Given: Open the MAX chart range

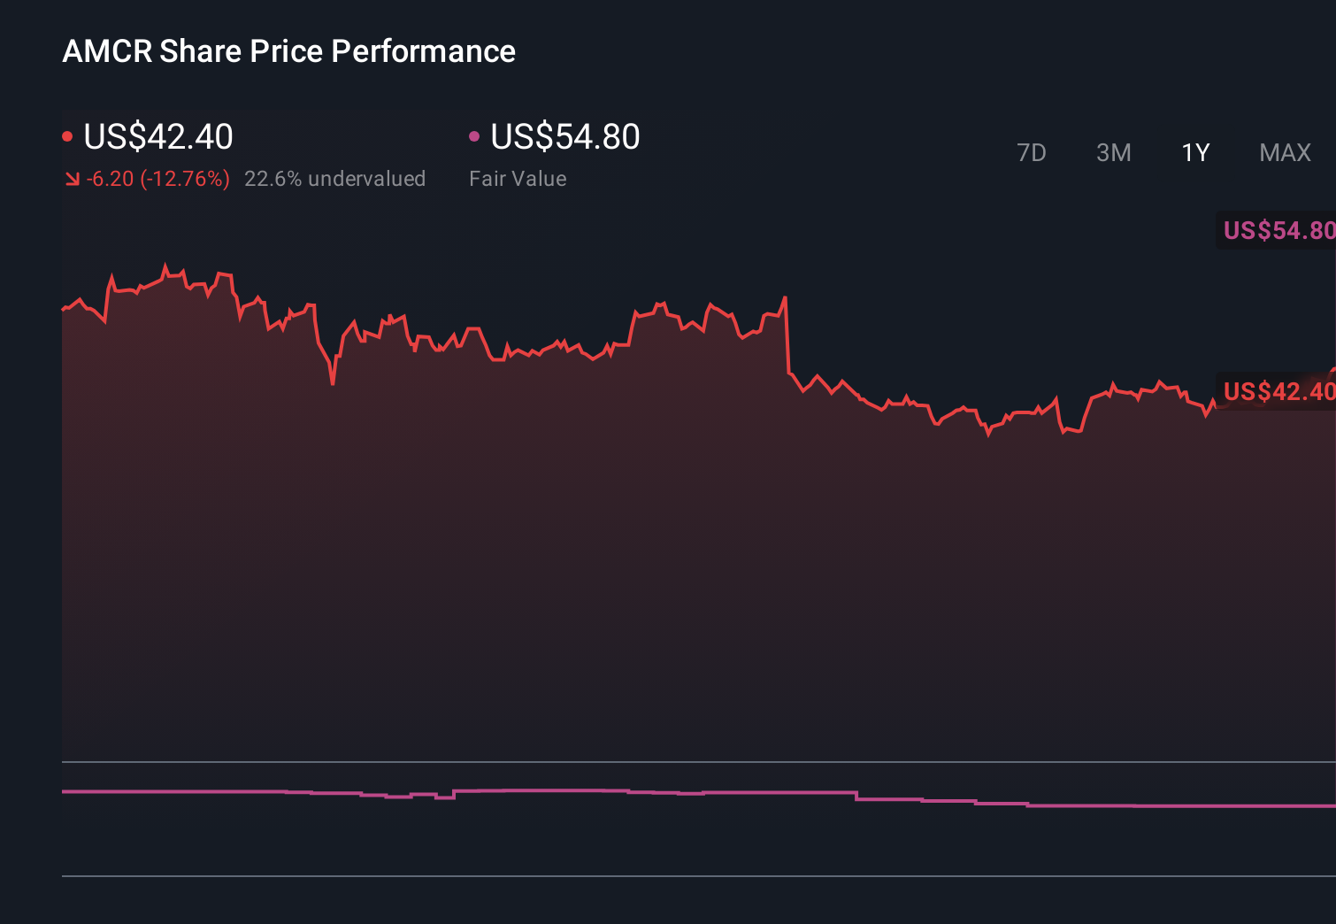Looking at the screenshot, I should (1284, 152).
